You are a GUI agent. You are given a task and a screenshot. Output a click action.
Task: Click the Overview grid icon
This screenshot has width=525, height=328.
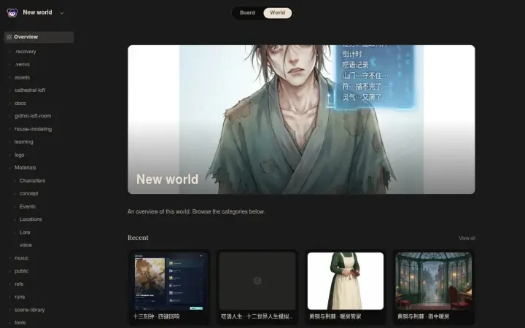pos(9,37)
